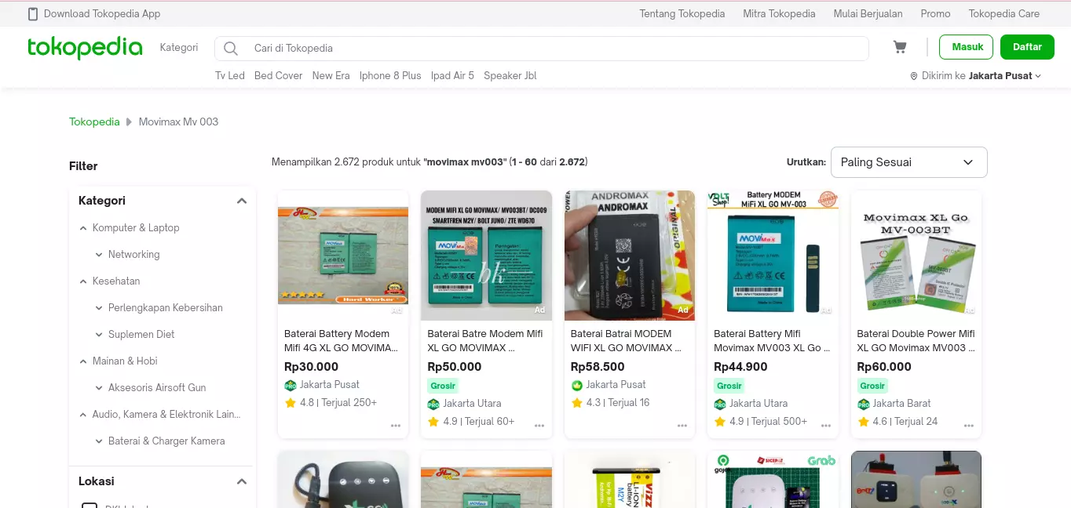The height and width of the screenshot is (508, 1071).
Task: Open three-dot menu on Rp50.000 product card
Action: [x=539, y=426]
